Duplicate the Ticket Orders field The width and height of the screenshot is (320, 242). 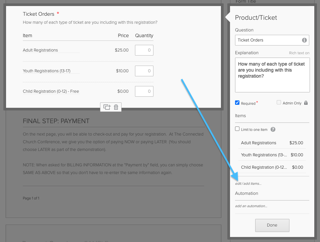pyautogui.click(x=106, y=107)
